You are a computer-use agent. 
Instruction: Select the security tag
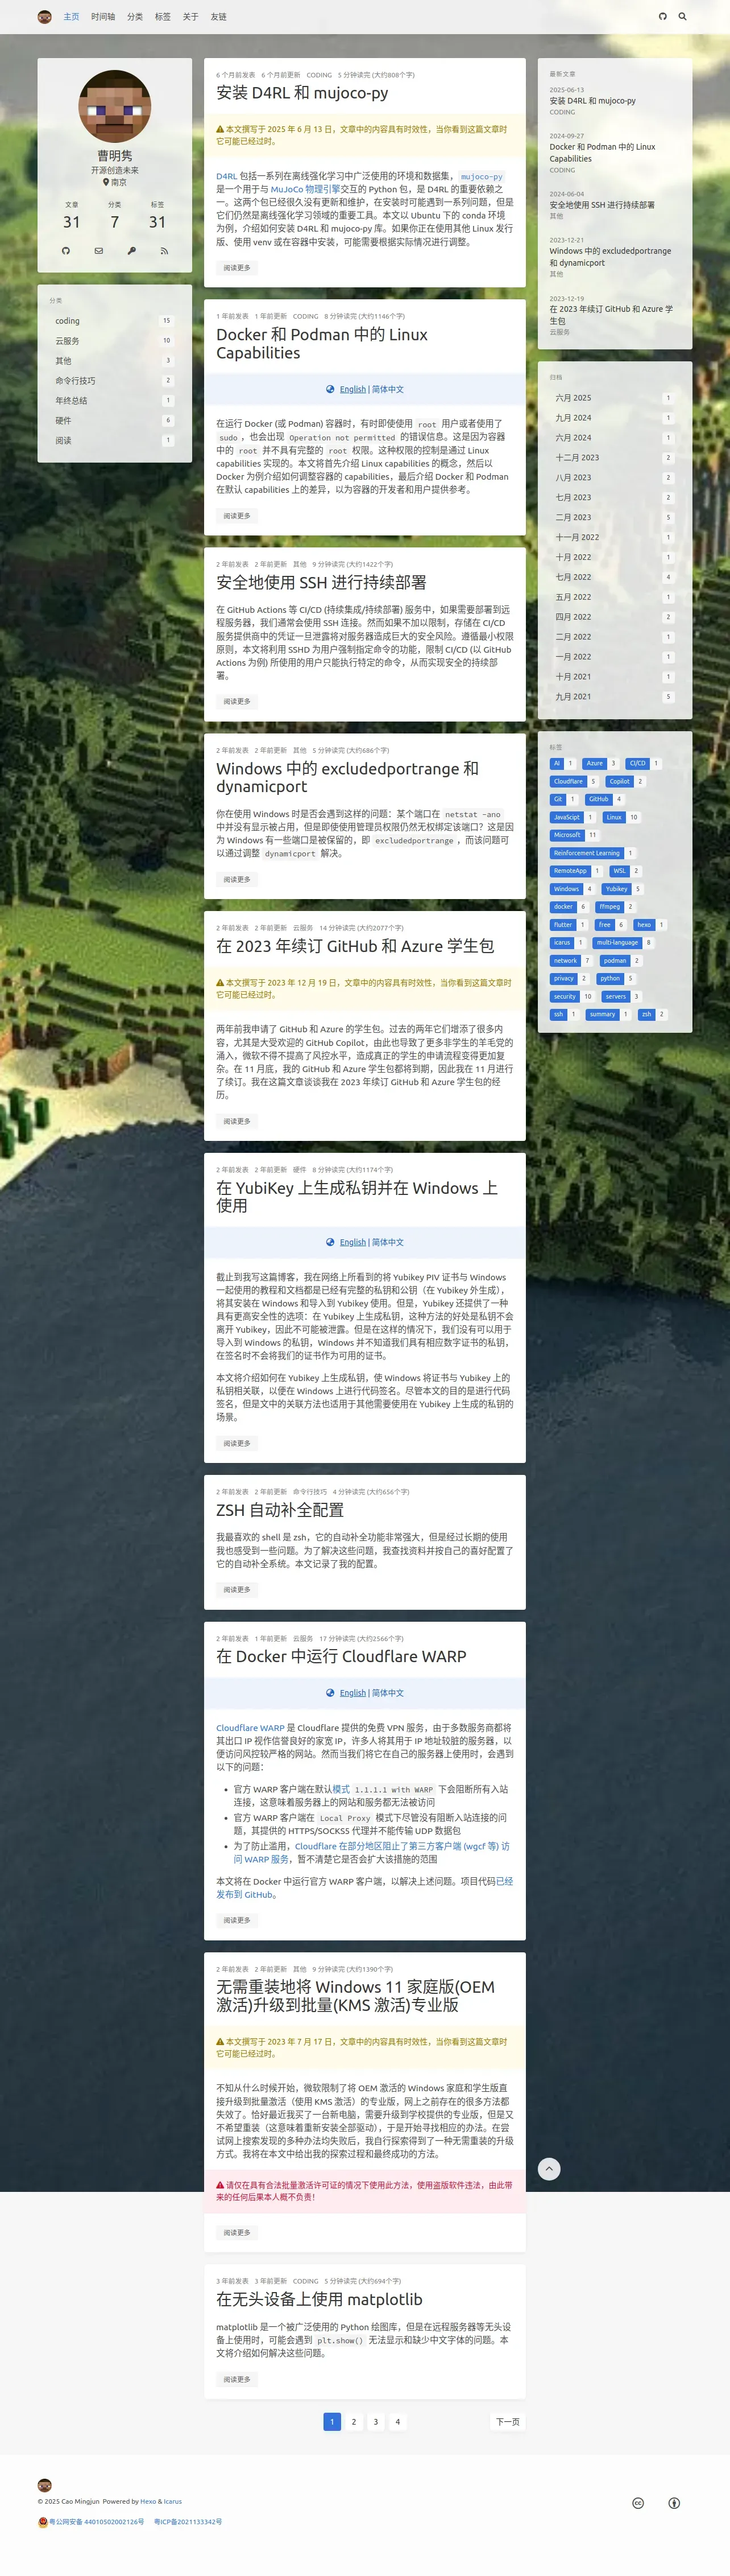tap(573, 997)
